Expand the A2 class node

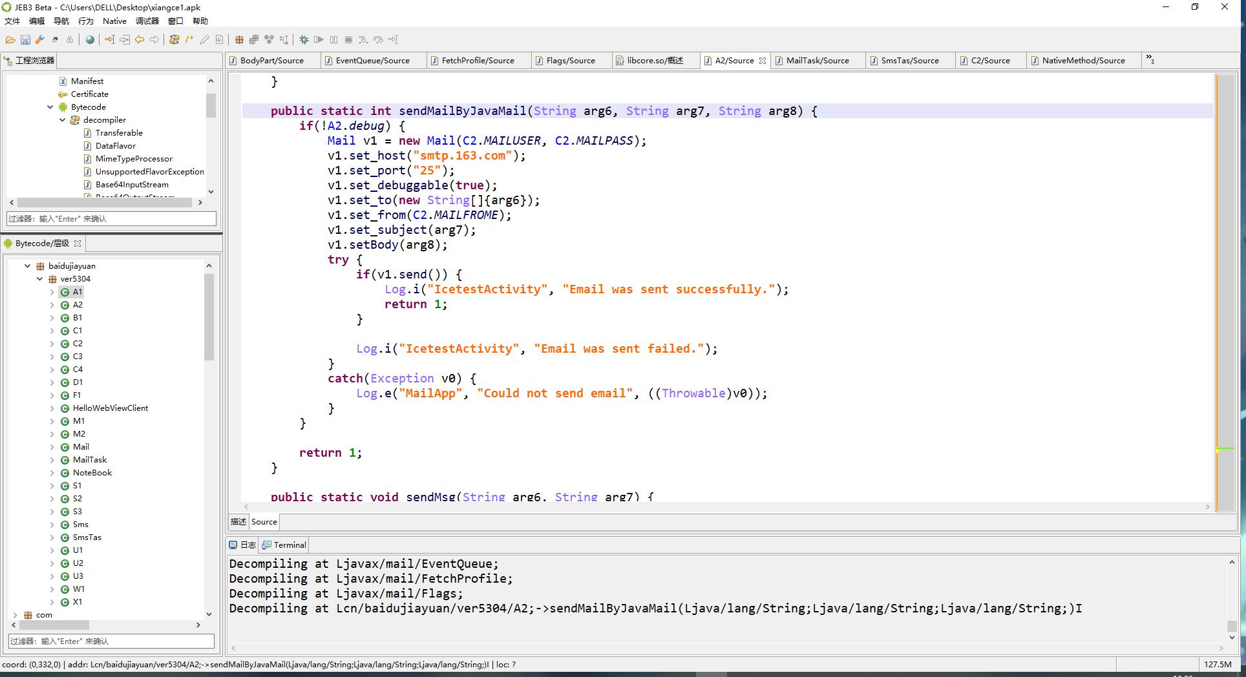52,305
